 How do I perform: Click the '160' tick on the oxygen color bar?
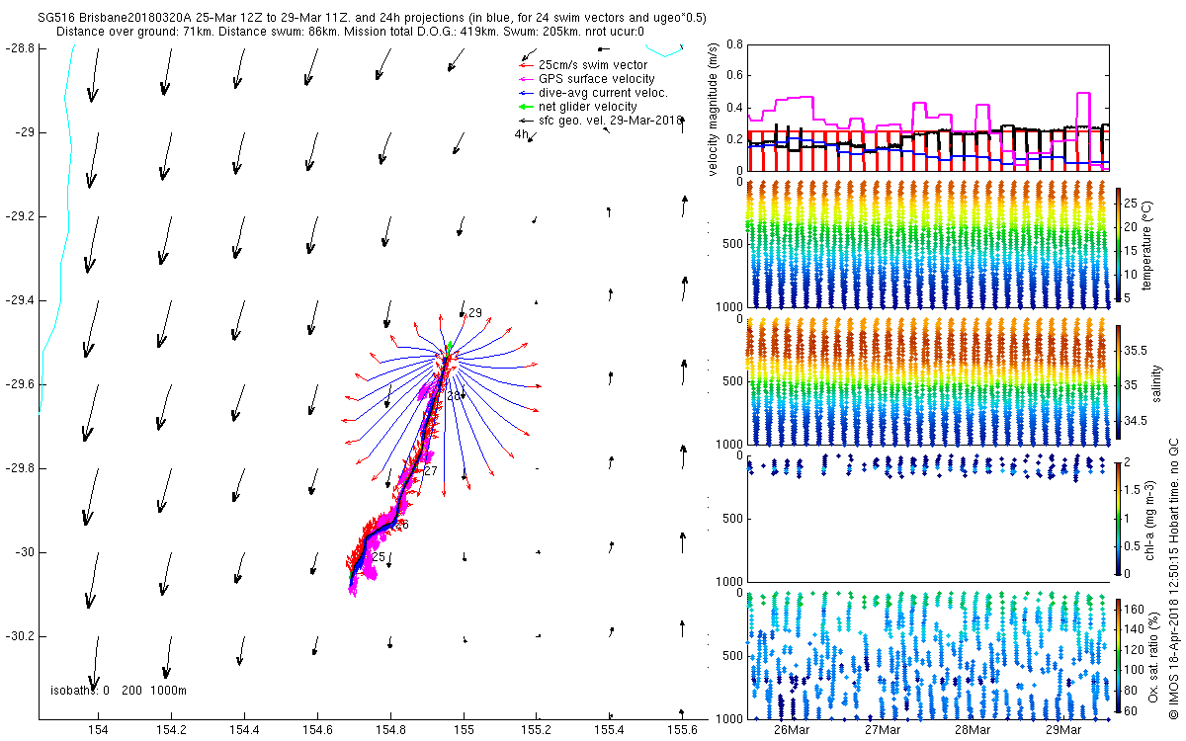[1135, 610]
